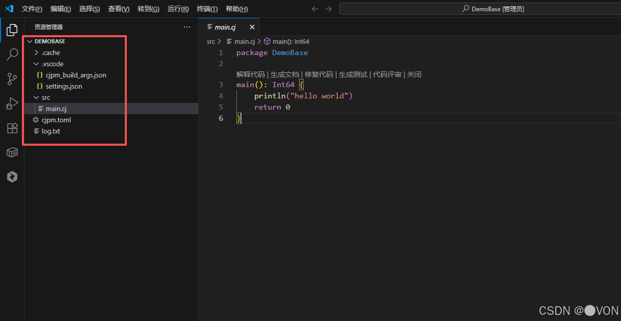Select the main.cj editor tab
Image resolution: width=621 pixels, height=321 pixels.
click(229, 27)
